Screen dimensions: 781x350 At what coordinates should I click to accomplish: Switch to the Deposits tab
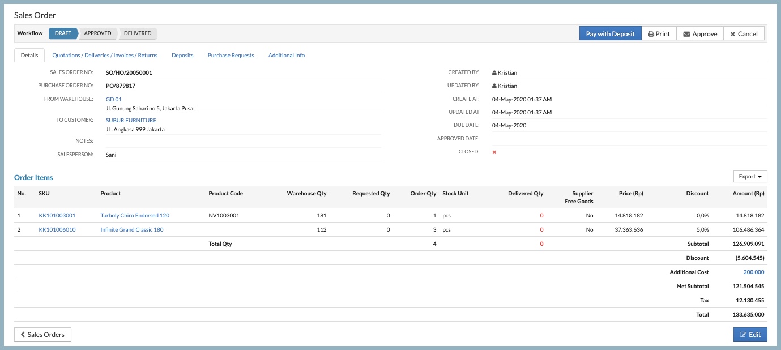pos(182,56)
